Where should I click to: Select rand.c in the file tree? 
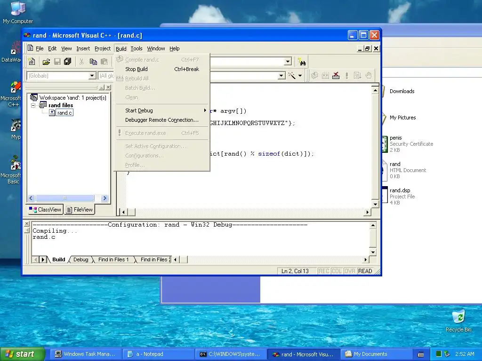pyautogui.click(x=64, y=113)
